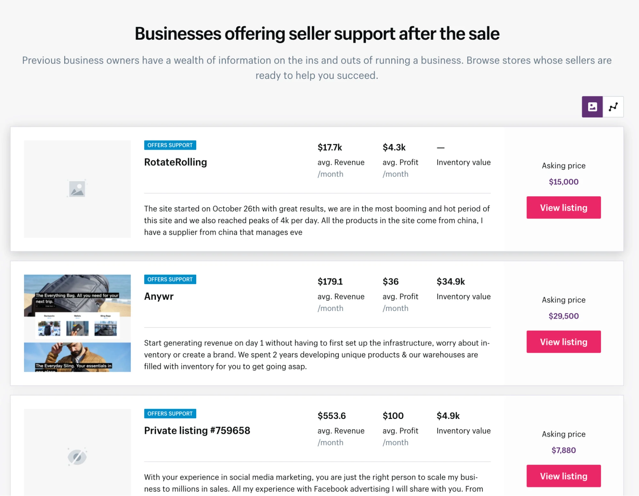This screenshot has height=496, width=639.
Task: Click the hidden-eye icon on private listing
Action: tap(77, 457)
